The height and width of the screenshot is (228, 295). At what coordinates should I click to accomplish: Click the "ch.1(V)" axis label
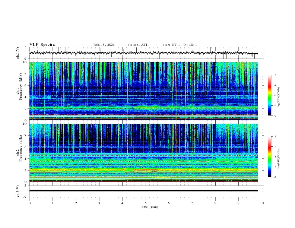click(18, 53)
